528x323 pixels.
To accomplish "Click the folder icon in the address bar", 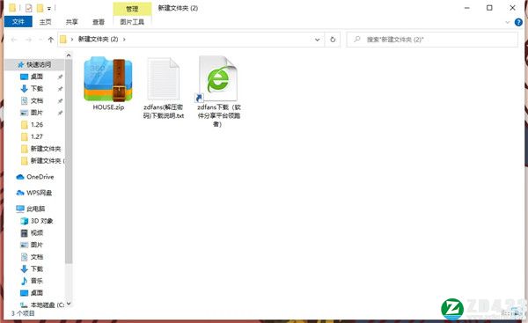I will click(63, 40).
